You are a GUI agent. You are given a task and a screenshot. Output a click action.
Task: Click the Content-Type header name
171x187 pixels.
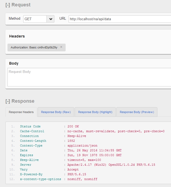31,146
